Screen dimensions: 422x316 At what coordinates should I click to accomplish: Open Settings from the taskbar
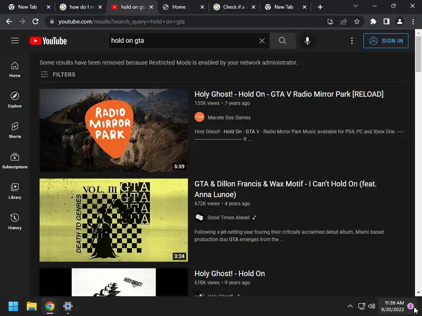coord(68,306)
